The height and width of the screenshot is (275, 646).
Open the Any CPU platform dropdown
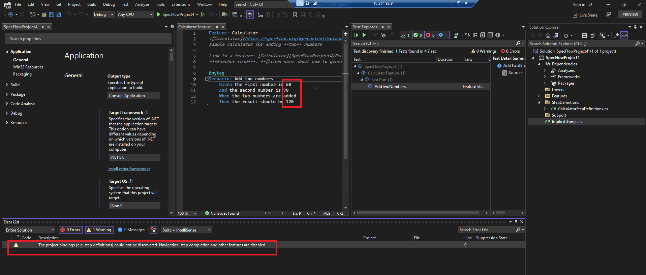135,14
